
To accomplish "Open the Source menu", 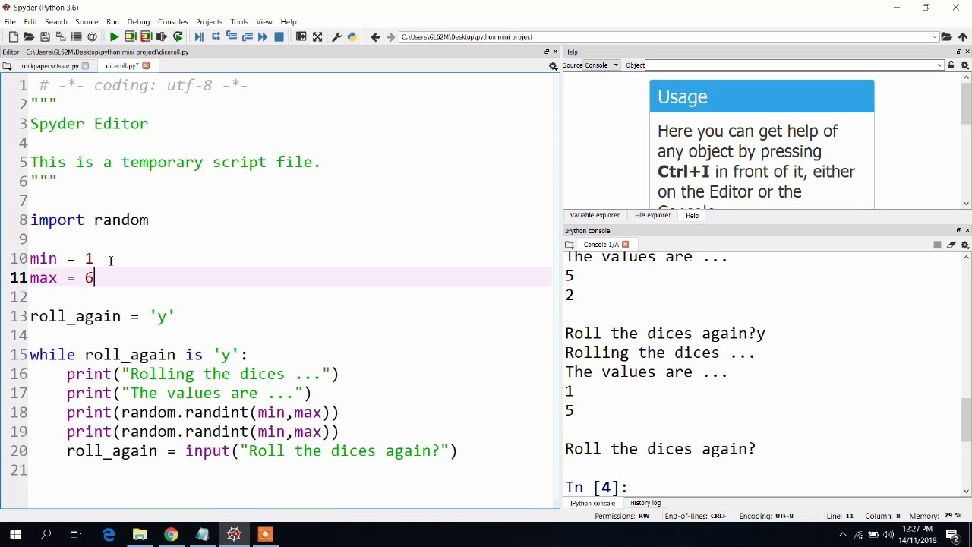I will click(87, 22).
